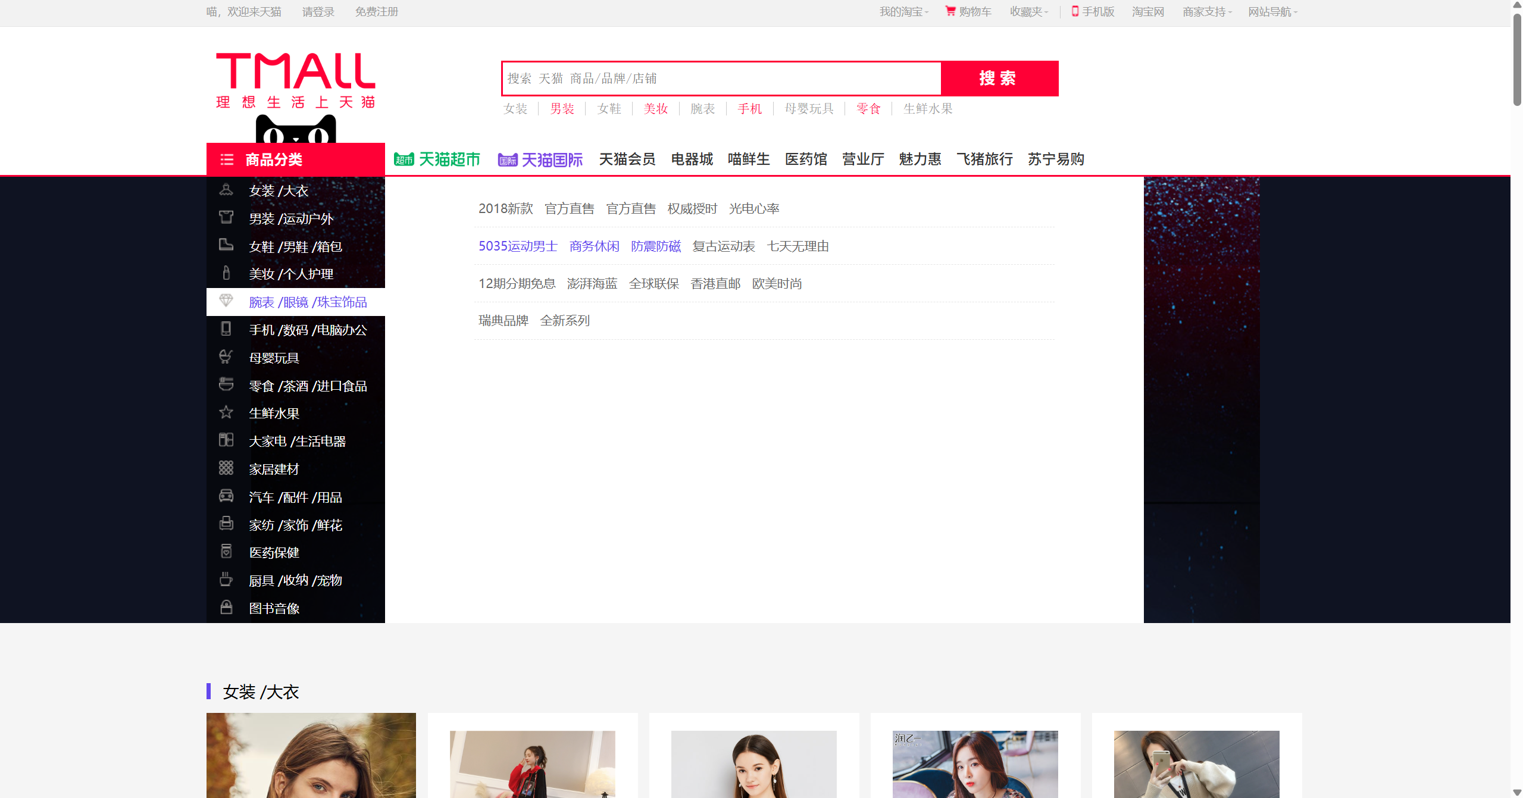Click into the search input field
Viewport: 1523px width, 798px height.
(721, 79)
